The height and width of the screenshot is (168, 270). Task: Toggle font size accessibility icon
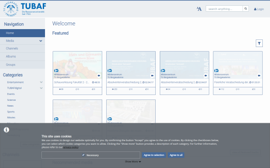pos(199,9)
